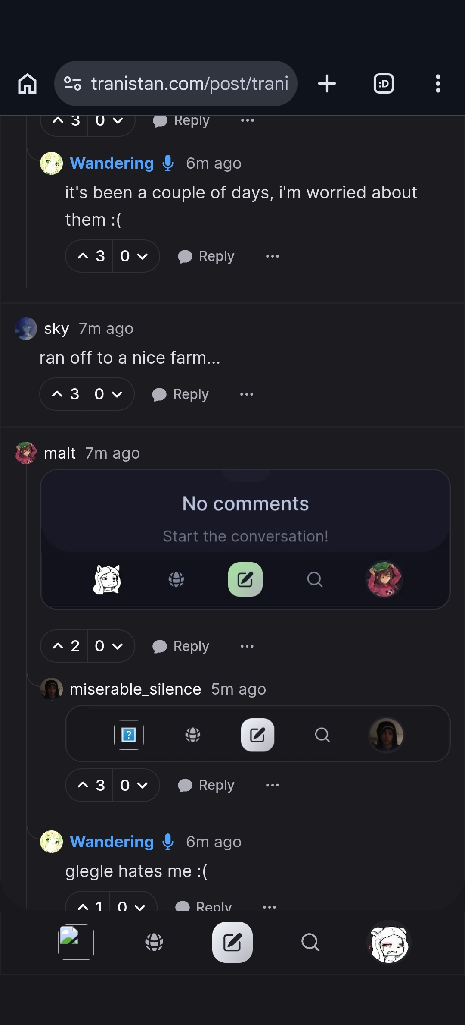Image resolution: width=465 pixels, height=1025 pixels.
Task: Tap the browser home icon
Action: tap(27, 84)
